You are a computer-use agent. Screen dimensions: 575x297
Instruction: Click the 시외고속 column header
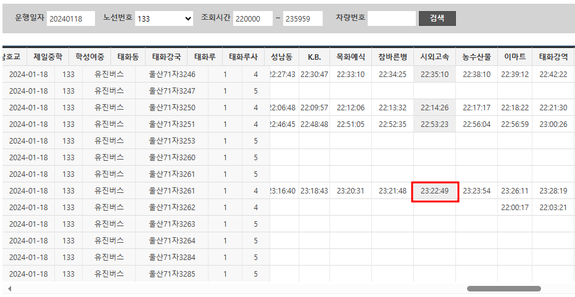tap(434, 57)
